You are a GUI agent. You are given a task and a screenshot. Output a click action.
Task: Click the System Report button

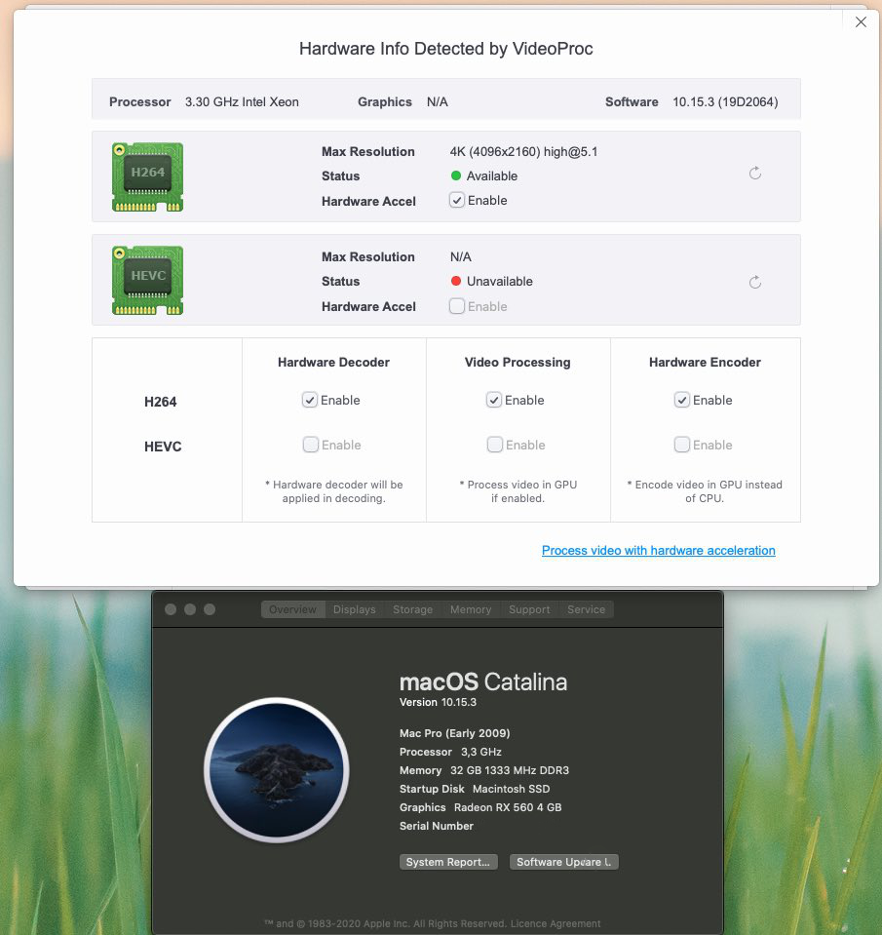(x=448, y=862)
